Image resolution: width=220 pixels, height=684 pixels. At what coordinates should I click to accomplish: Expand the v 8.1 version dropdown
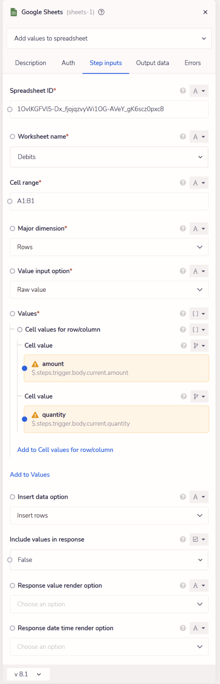pyautogui.click(x=28, y=674)
